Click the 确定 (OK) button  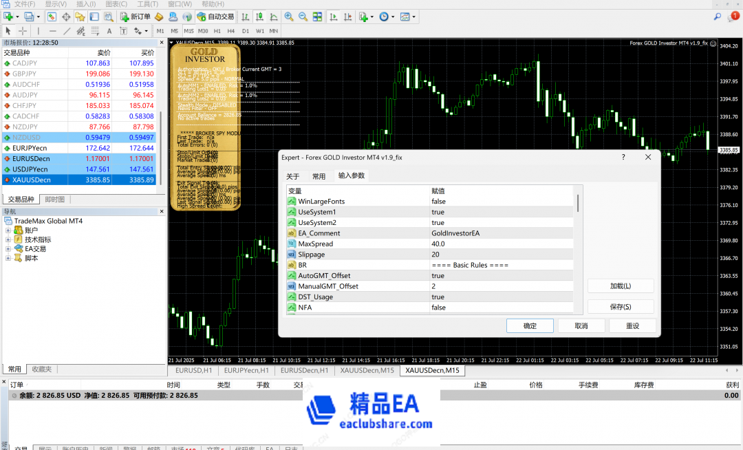530,326
